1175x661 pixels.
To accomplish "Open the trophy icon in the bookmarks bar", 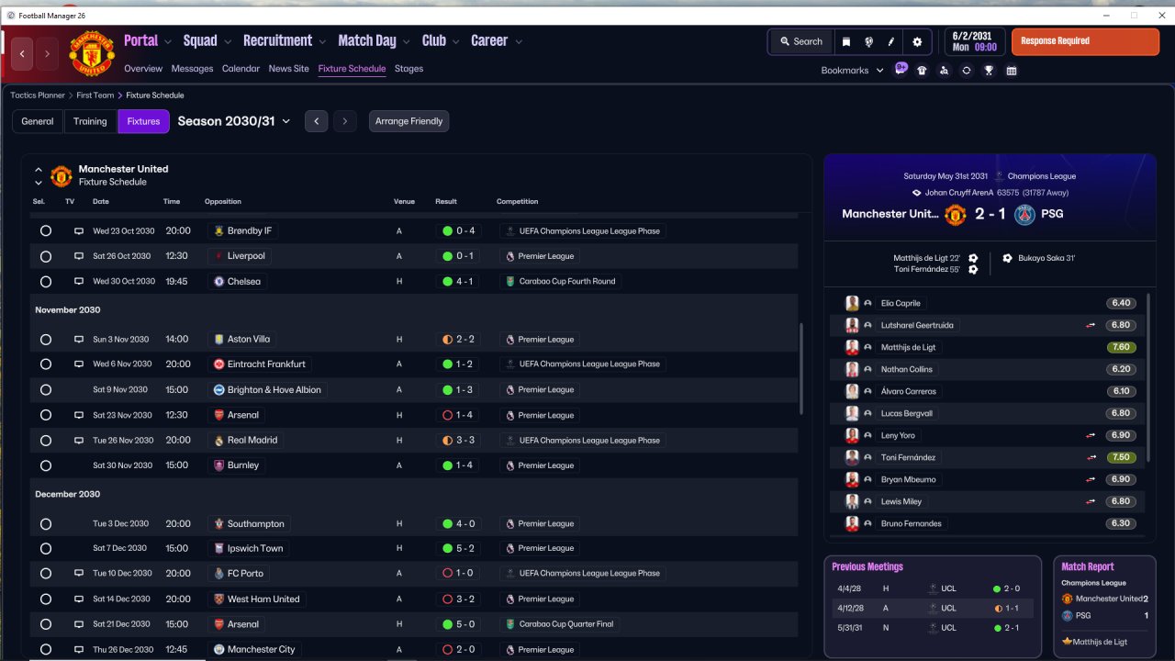I will point(989,71).
